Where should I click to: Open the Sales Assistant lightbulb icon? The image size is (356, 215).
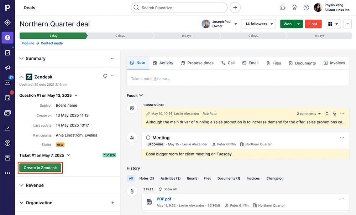(294, 8)
